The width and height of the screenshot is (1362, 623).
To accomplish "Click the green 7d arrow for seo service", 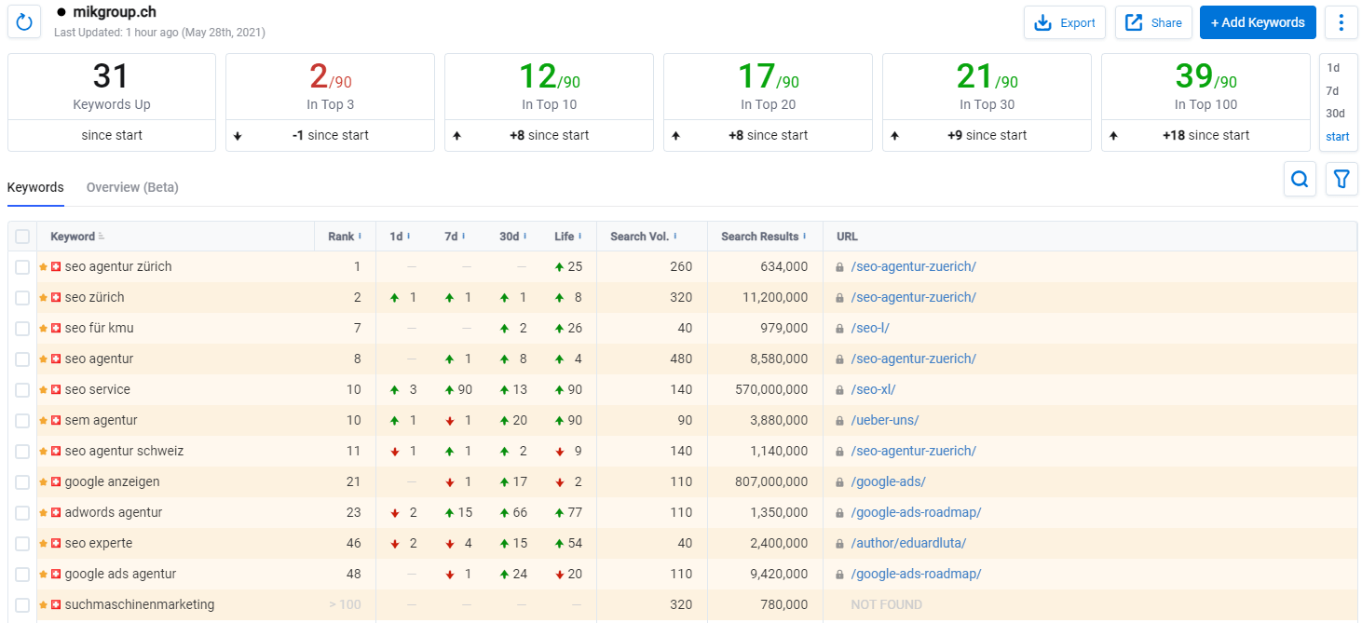I will coord(450,389).
